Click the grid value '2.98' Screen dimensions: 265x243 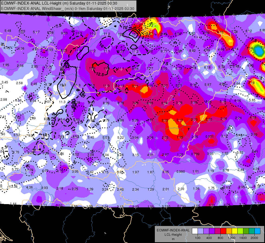[4, 99]
